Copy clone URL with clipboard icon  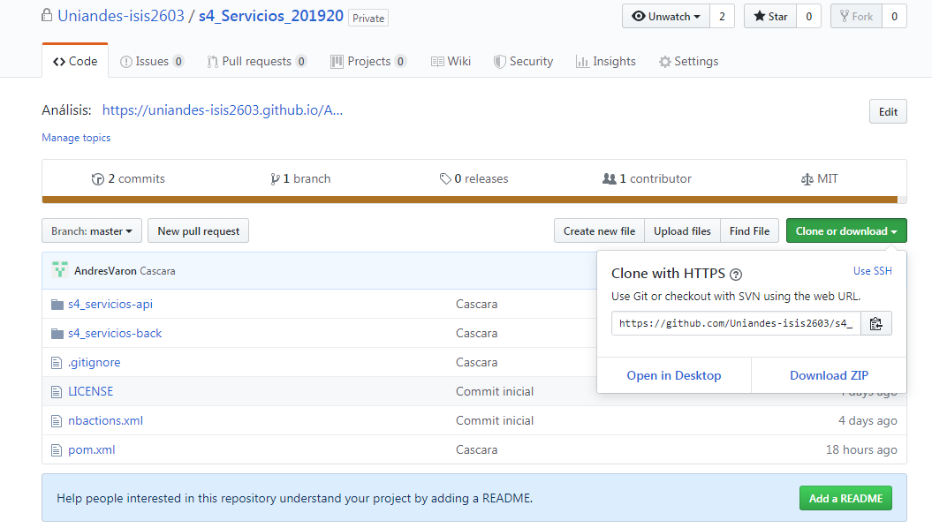(x=875, y=324)
